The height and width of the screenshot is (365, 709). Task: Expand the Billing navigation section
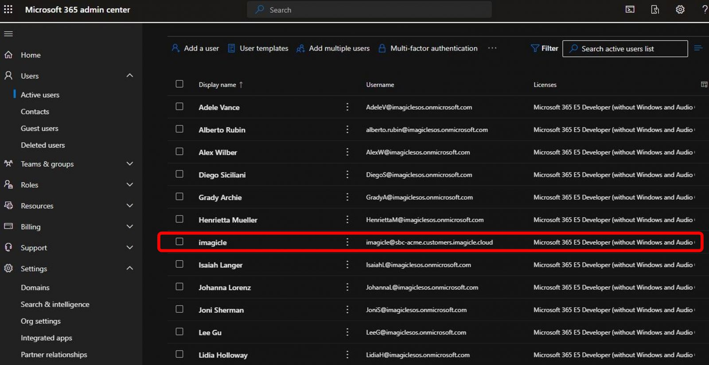coord(129,227)
